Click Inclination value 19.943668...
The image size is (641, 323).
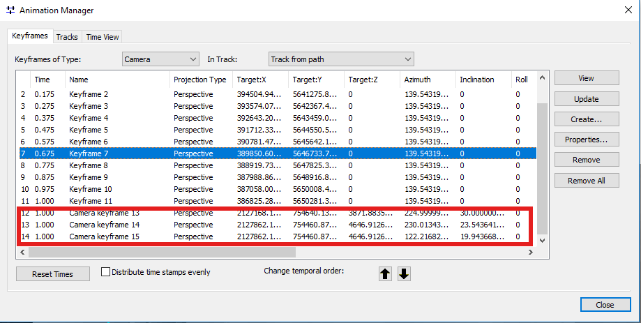(482, 236)
